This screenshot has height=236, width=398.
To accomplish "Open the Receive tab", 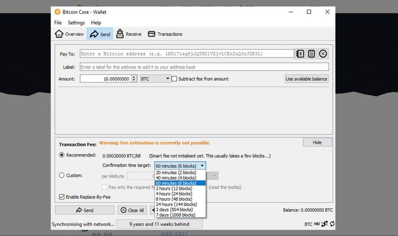I will 129,34.
